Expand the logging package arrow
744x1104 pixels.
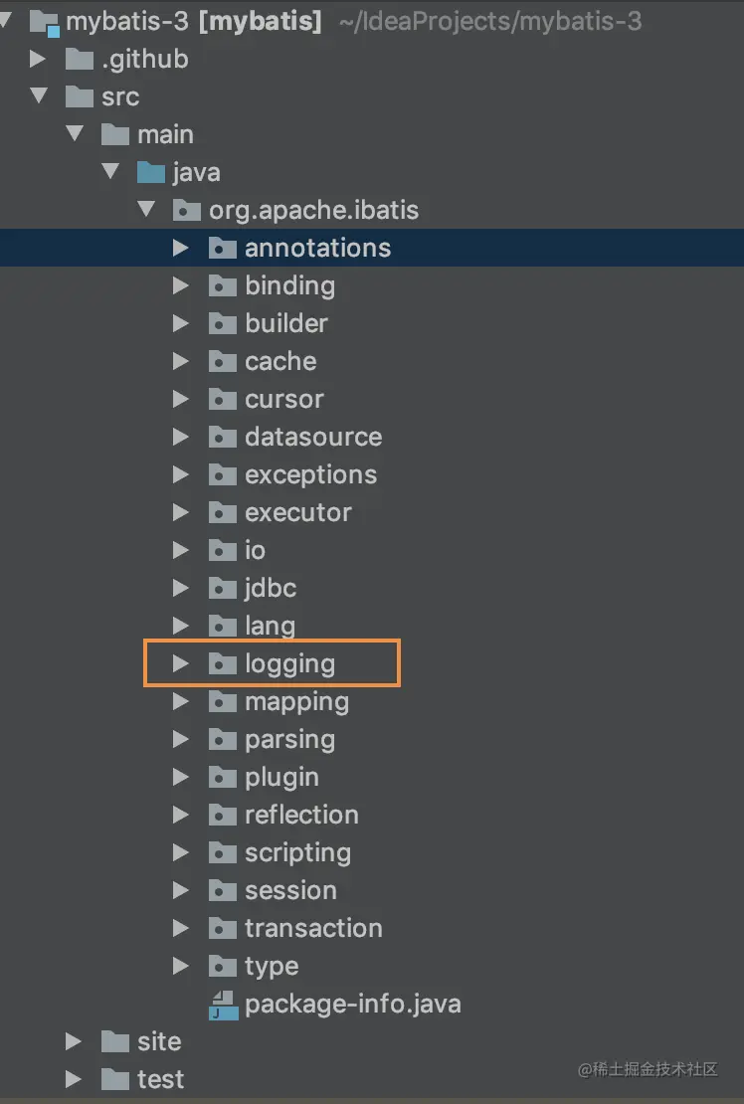[x=180, y=664]
